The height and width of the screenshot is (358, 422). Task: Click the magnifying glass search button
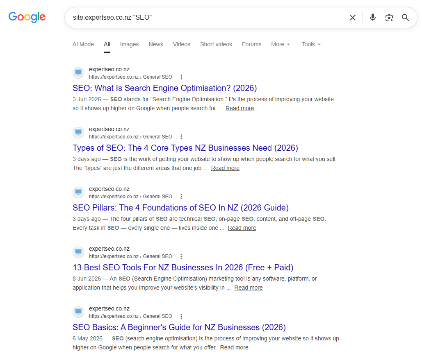(x=405, y=18)
